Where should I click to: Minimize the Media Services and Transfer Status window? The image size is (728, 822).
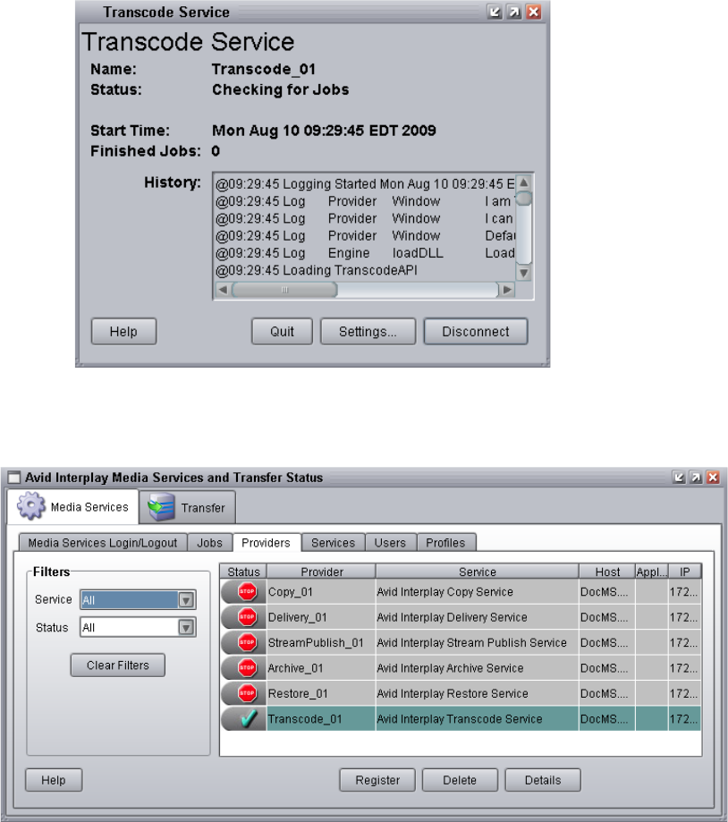tap(679, 477)
